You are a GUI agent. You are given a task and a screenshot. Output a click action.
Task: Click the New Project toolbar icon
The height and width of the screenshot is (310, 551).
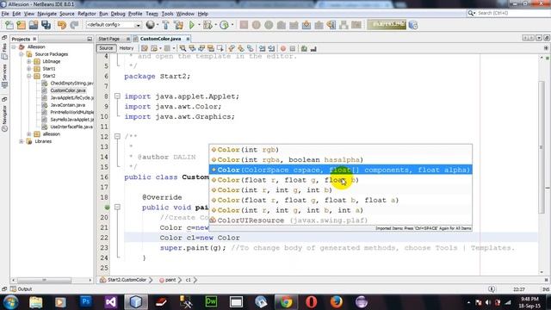[21, 25]
